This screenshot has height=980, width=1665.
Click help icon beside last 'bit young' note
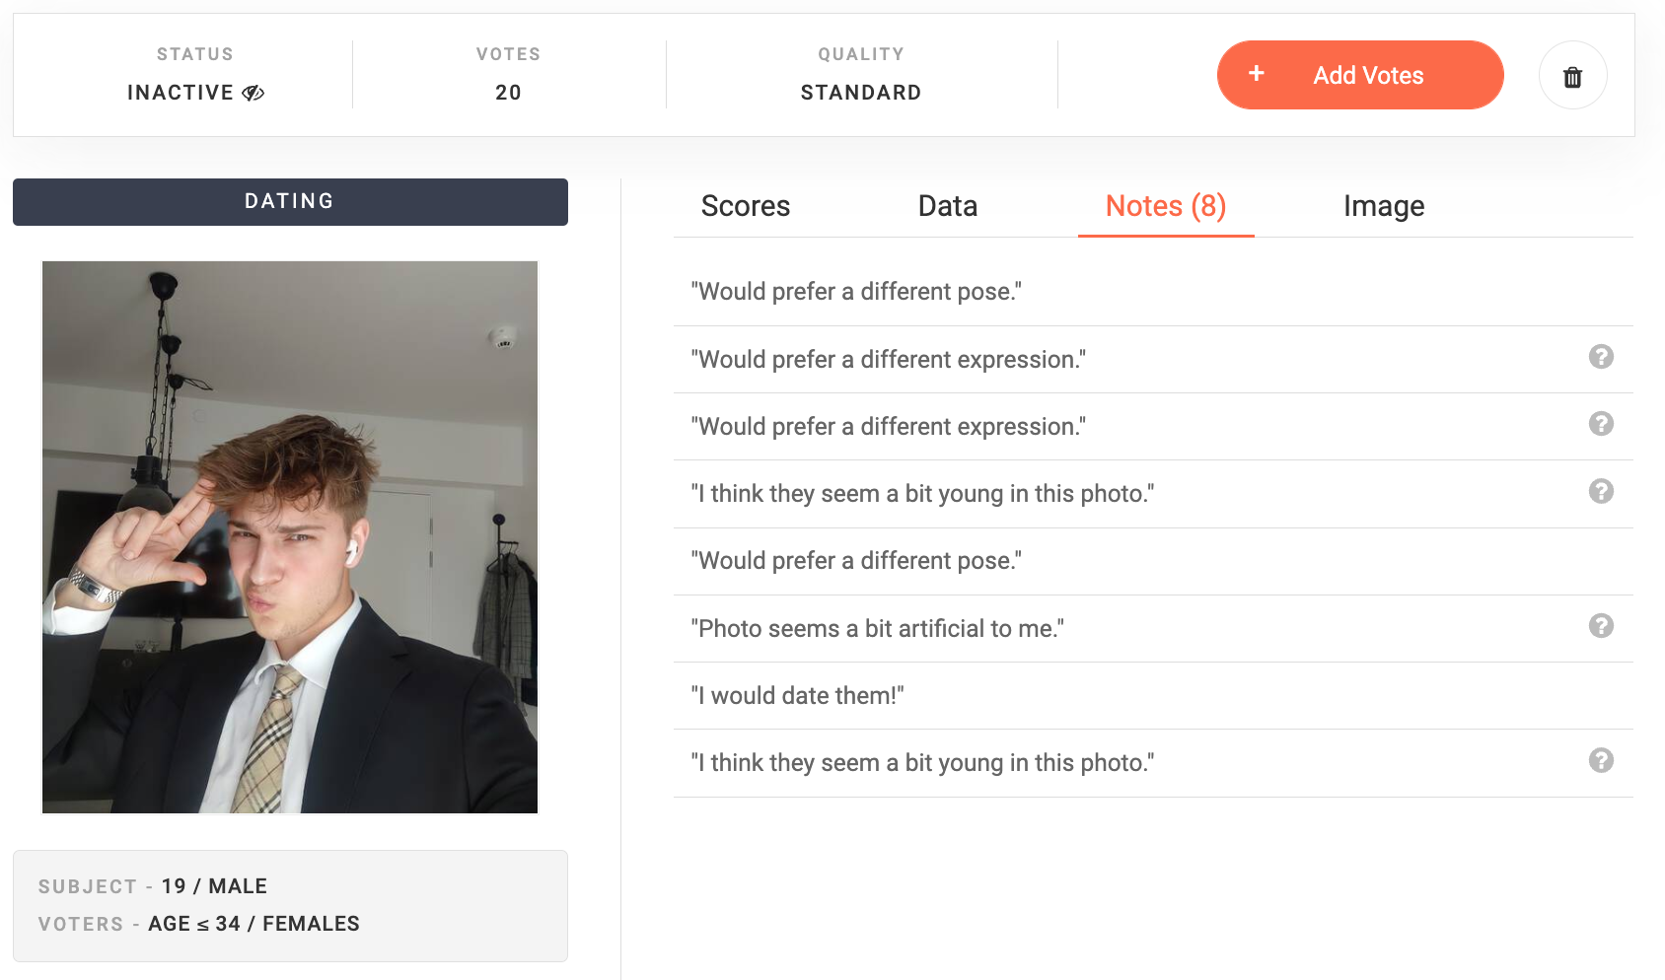click(x=1601, y=760)
